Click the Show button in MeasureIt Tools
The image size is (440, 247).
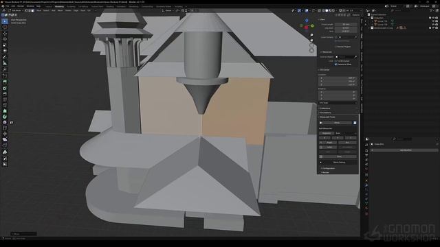pos(337,123)
